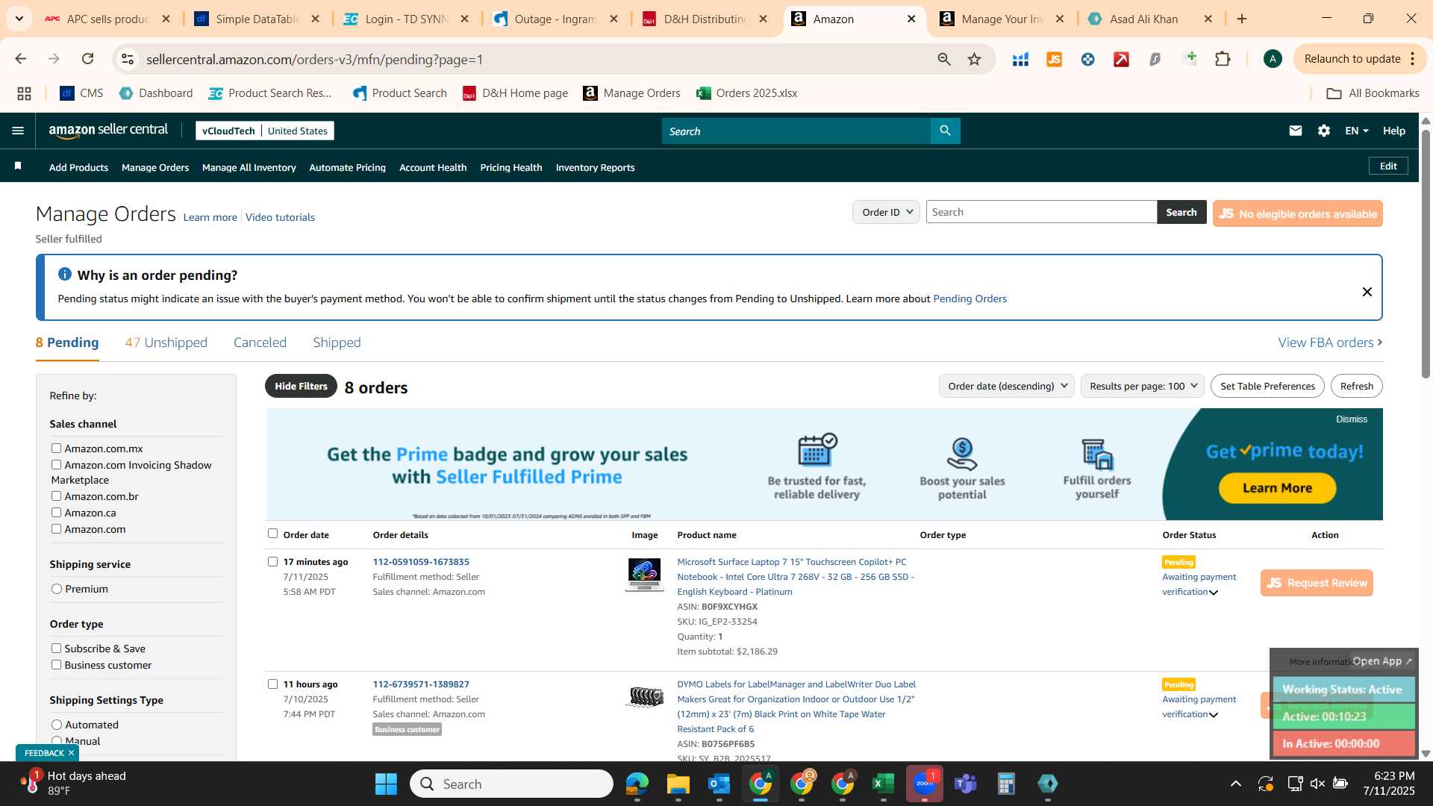Viewport: 1433px width, 806px height.
Task: Select the Premium shipping service radio
Action: pos(57,589)
